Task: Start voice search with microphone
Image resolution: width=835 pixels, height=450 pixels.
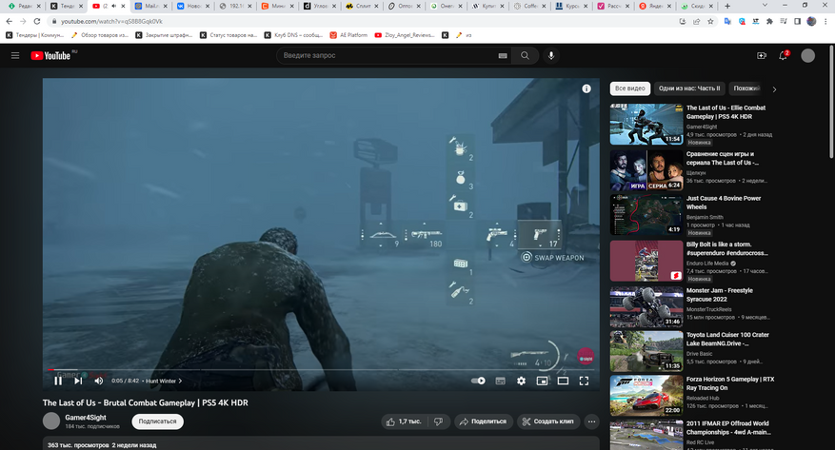Action: [x=551, y=55]
